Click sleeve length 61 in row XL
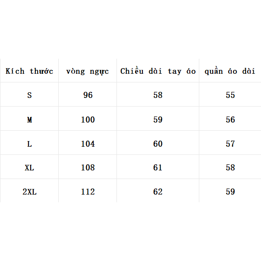 [x=158, y=167]
